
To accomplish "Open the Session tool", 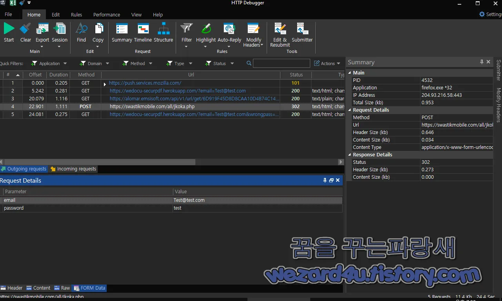I will [60, 35].
